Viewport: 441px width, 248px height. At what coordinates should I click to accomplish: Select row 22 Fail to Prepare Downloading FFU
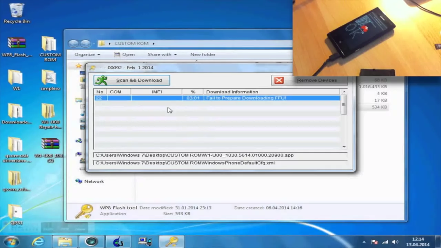point(217,98)
